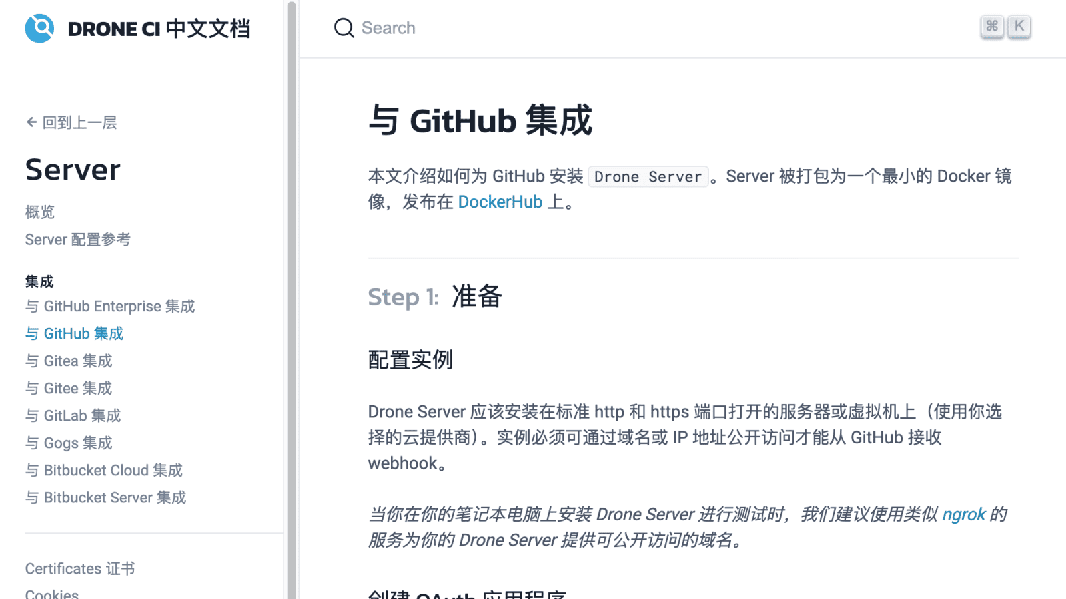Click the Step 1: 准备 heading
The height and width of the screenshot is (599, 1066).
click(x=435, y=297)
